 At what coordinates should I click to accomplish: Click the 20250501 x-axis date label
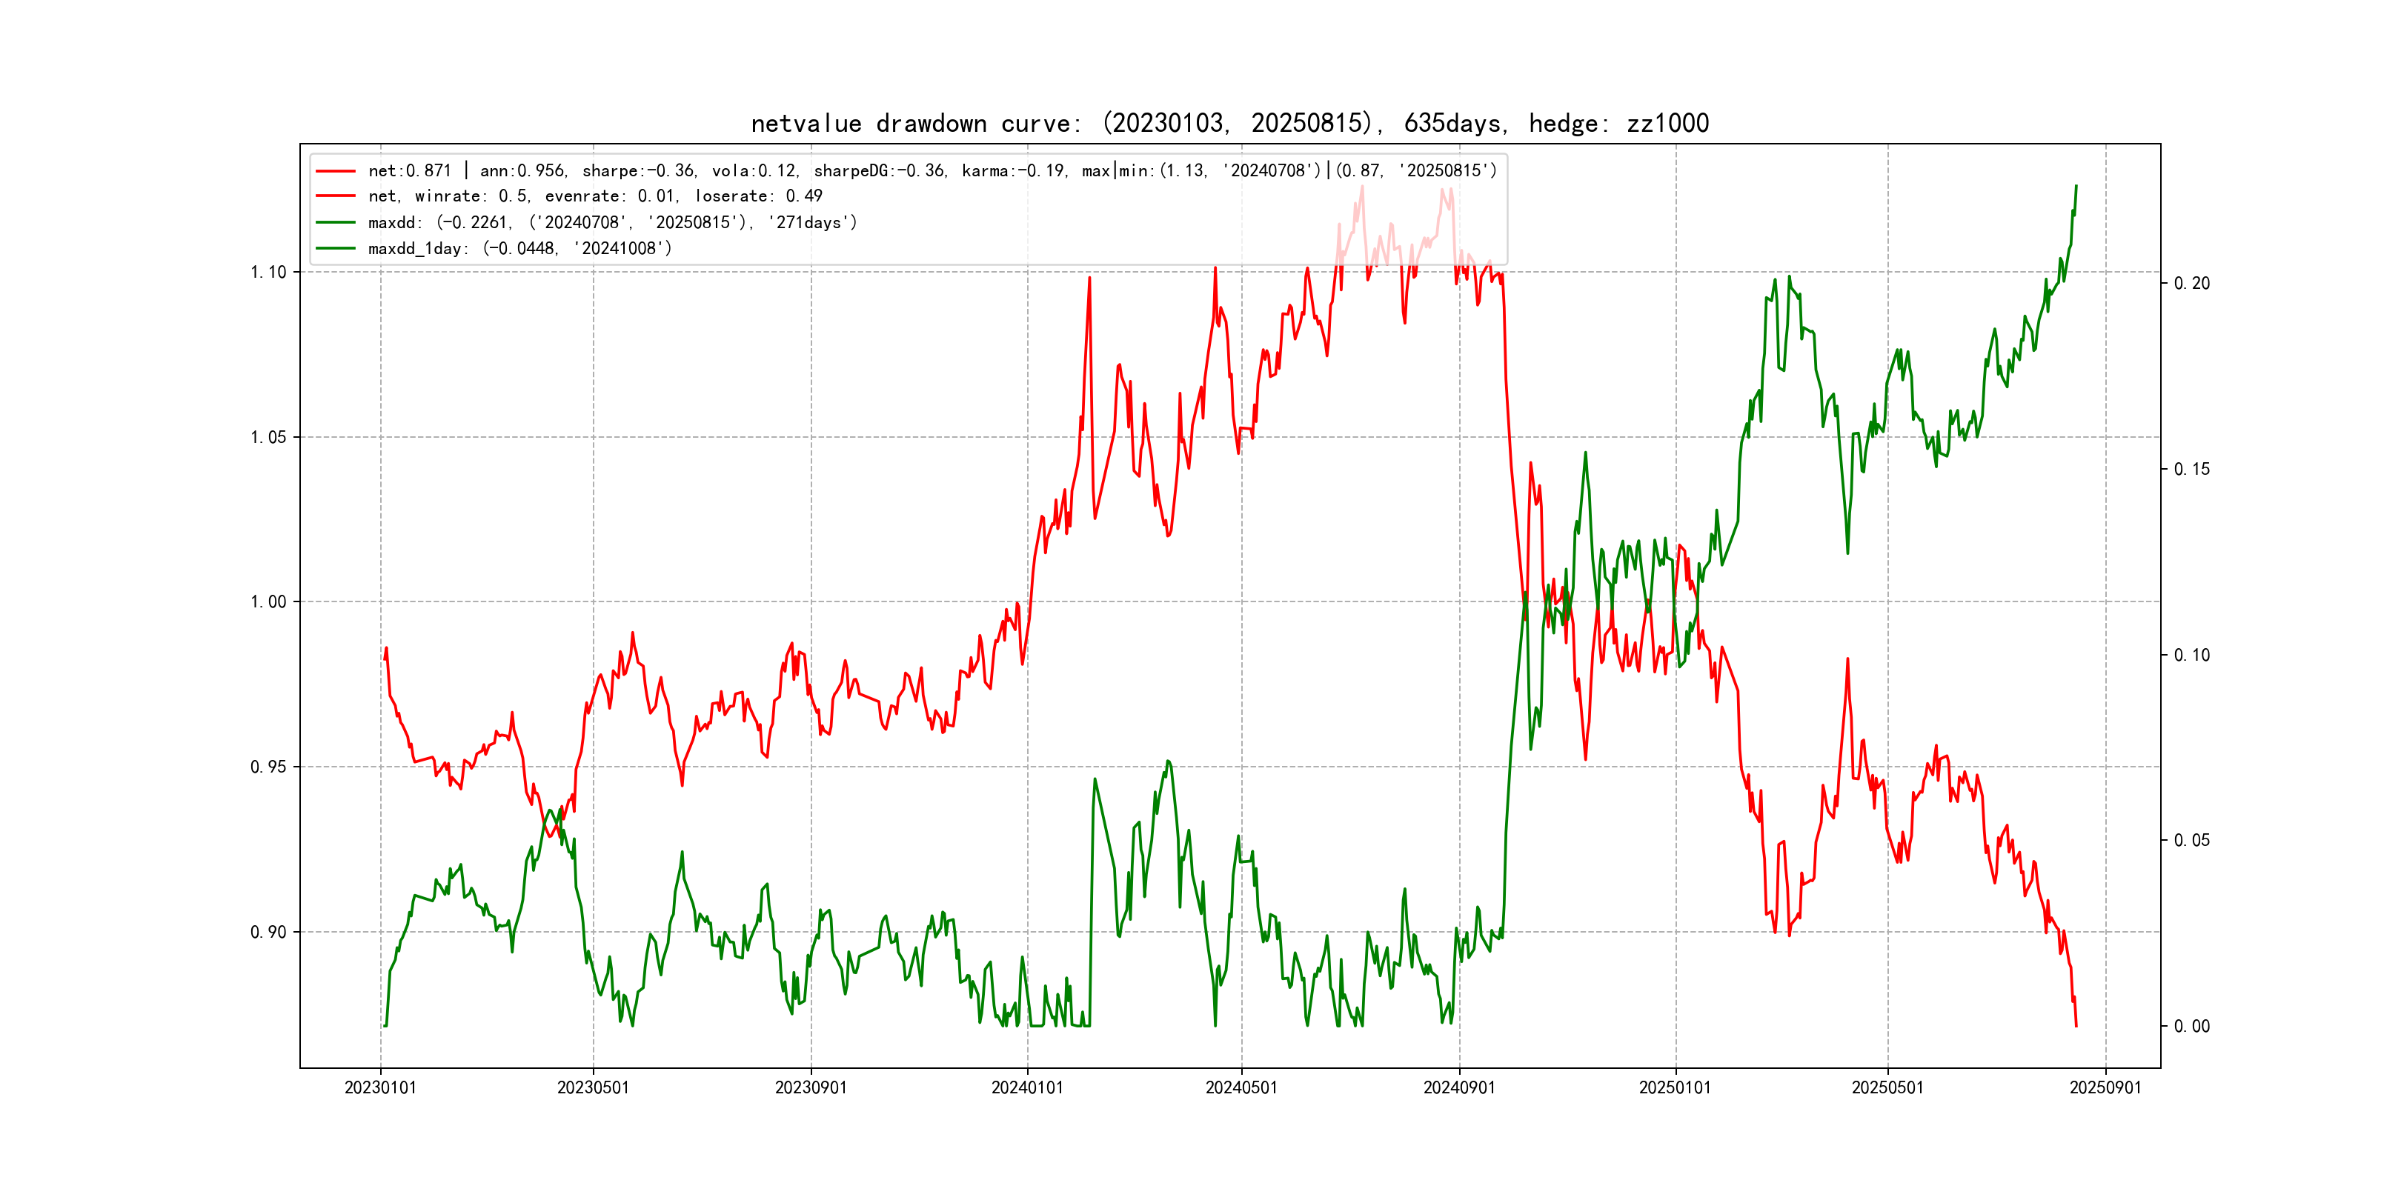tap(1887, 1088)
